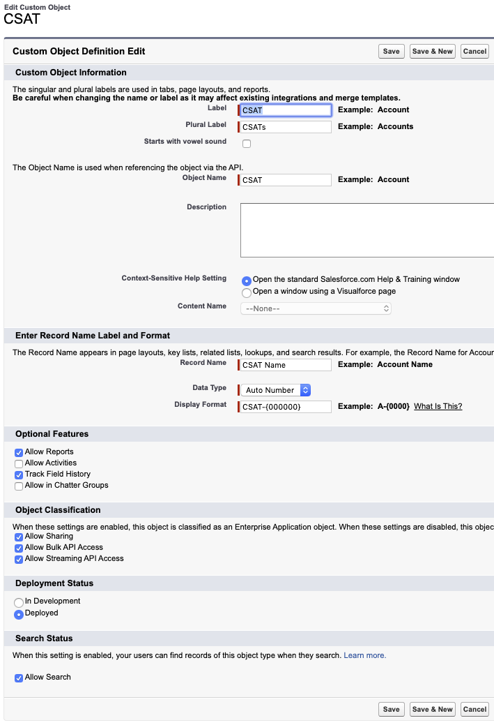494x725 pixels.
Task: Click into the Plural Label field
Action: tap(286, 127)
